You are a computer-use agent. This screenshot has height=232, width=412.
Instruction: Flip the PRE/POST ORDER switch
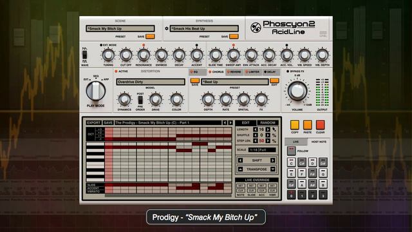coord(140,101)
